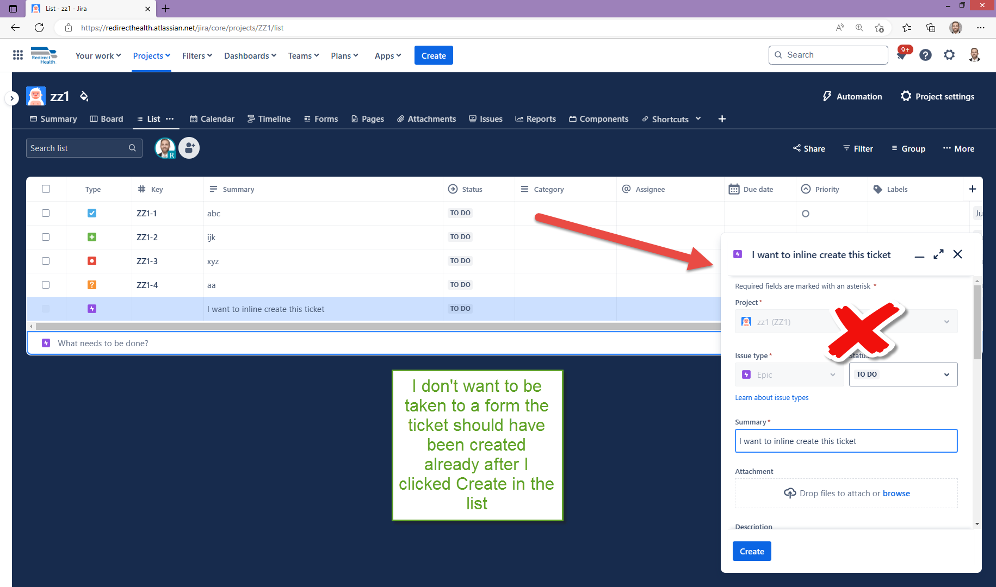Expand the Filters menu
This screenshot has height=587, width=996.
pos(197,55)
